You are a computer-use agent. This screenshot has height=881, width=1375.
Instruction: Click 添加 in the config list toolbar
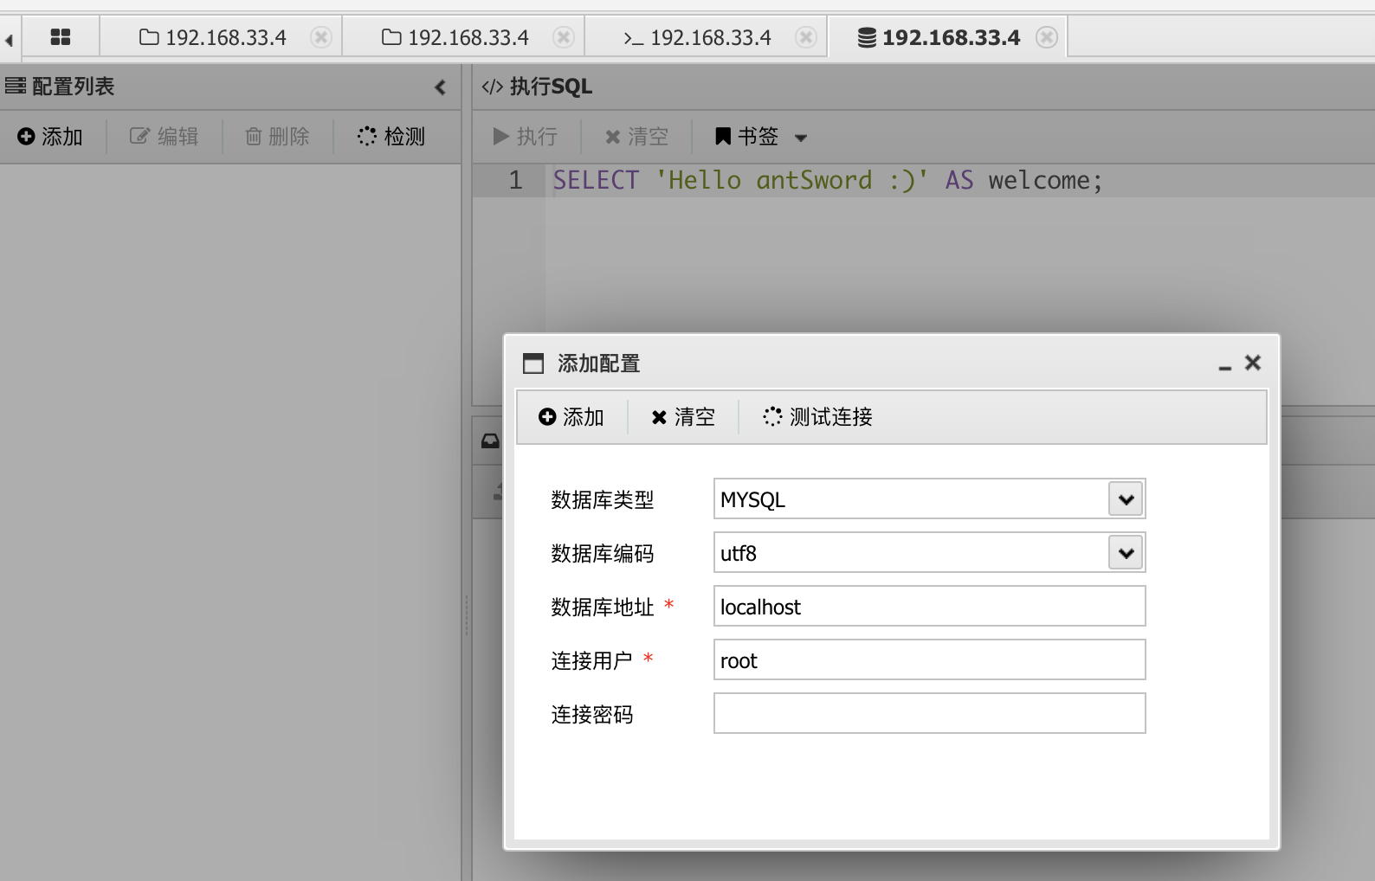pos(50,137)
